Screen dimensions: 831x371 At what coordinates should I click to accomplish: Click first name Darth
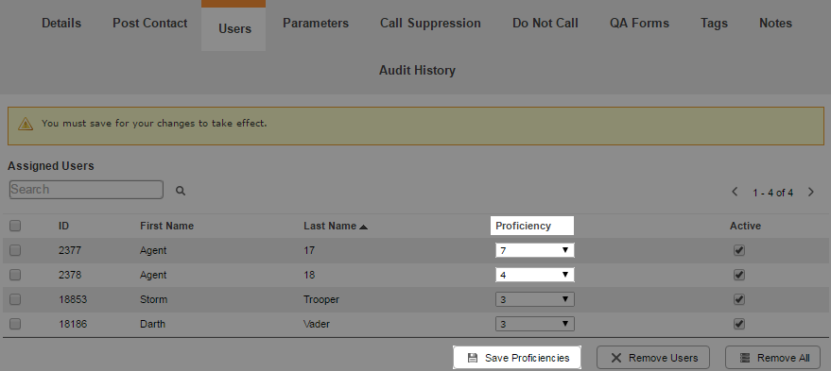pos(153,324)
